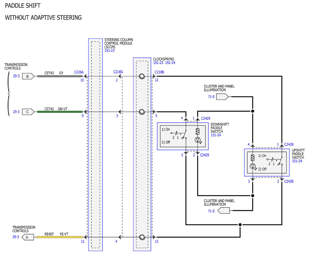Click the resistor symbol inside the upshift paddle switch

pos(253,158)
